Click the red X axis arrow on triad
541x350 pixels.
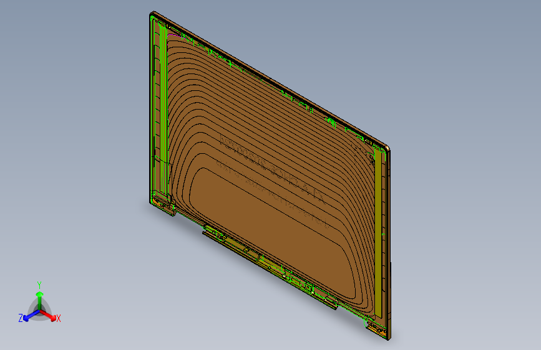click(x=48, y=315)
